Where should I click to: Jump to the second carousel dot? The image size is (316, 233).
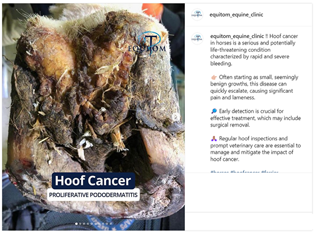(x=80, y=224)
